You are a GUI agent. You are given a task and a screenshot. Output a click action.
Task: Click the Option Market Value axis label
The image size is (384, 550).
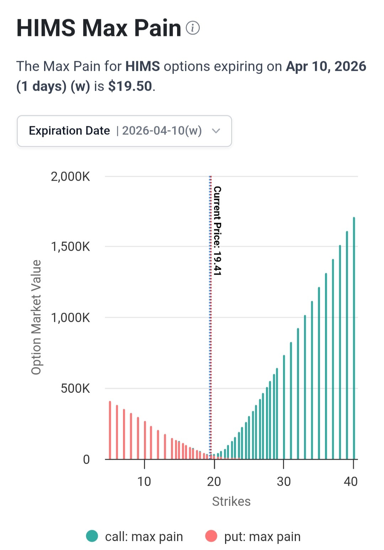[36, 317]
